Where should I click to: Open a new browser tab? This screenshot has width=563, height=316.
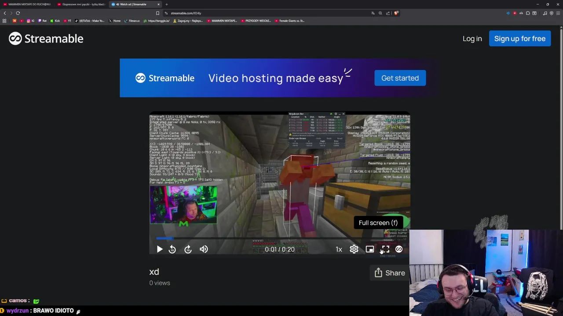(167, 4)
